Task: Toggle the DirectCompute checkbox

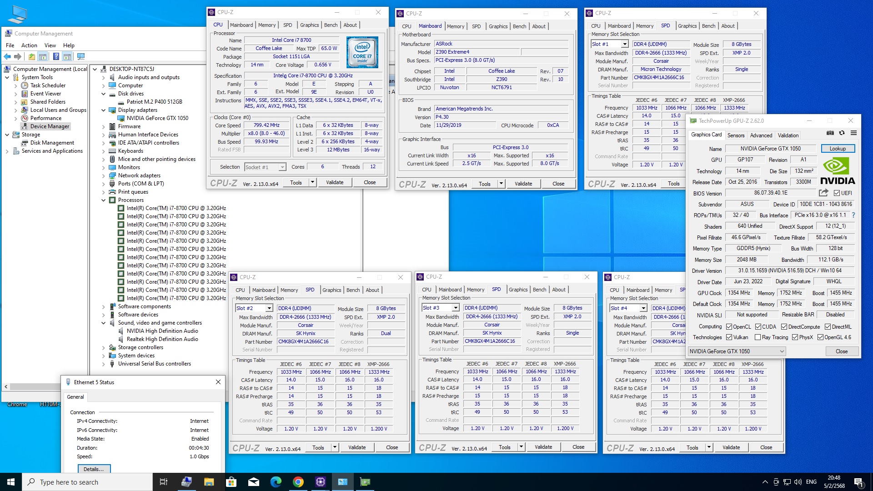Action: tap(784, 327)
